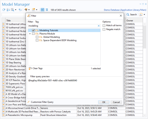148x119 pixels.
Task: Click the undo arrow toolbar icon
Action: tap(20, 10)
